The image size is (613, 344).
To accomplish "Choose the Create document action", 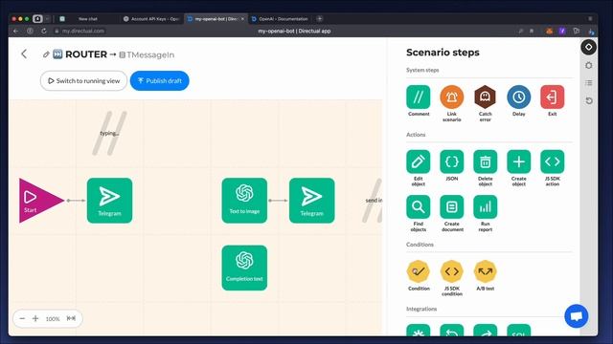I will tap(451, 207).
